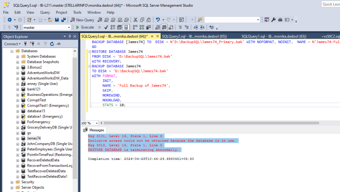The height and width of the screenshot is (192, 340).
Task: Click Display Estimated Execution Plan icon
Action: point(113,27)
